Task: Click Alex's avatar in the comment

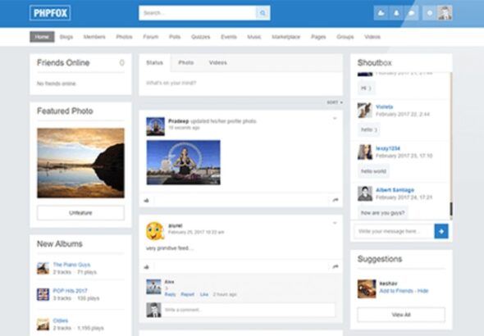Action: 153,287
